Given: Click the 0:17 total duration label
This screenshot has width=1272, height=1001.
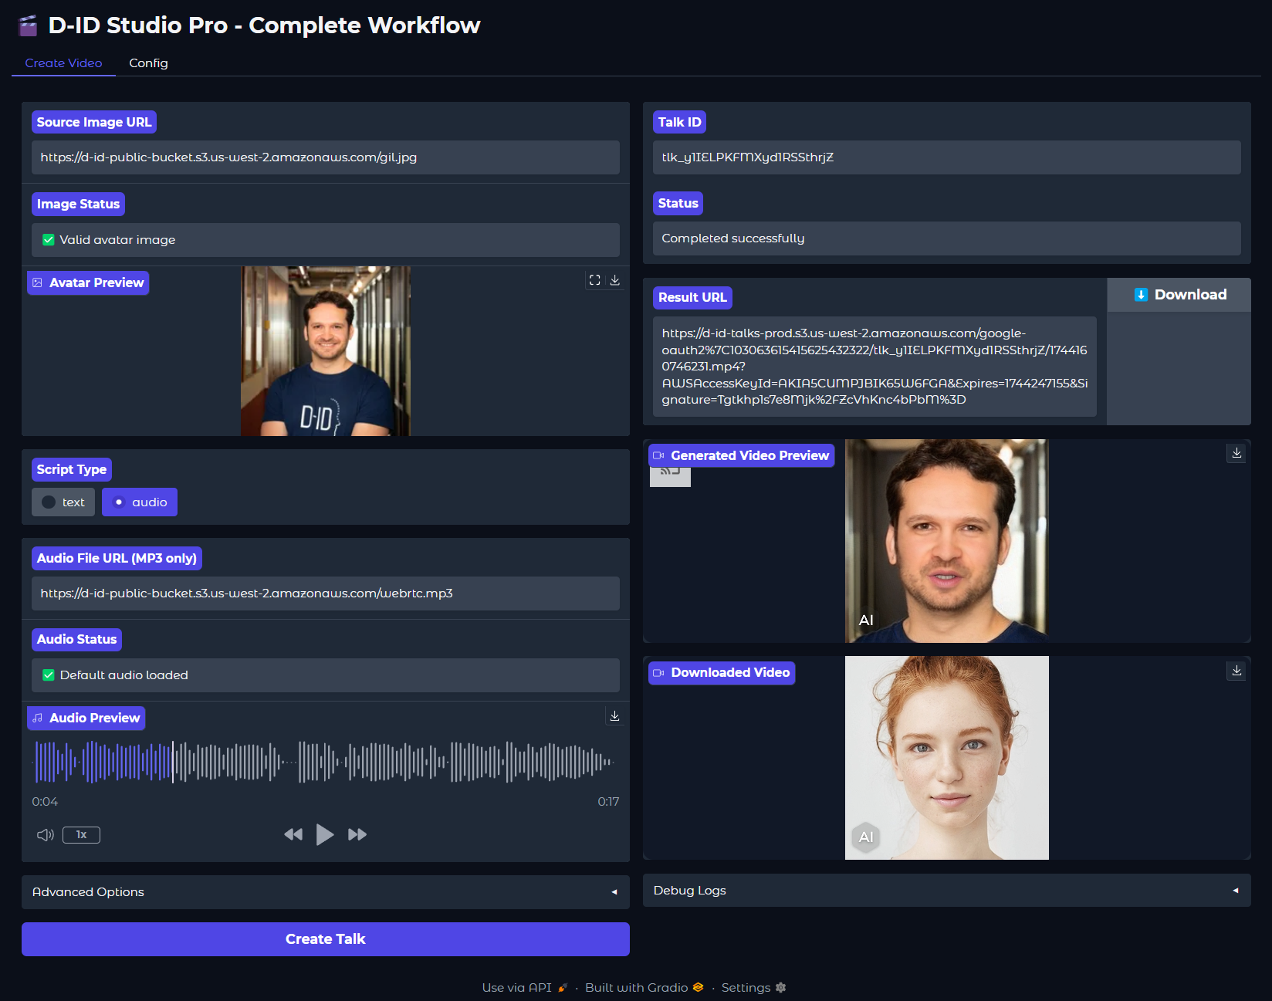Looking at the screenshot, I should click(608, 802).
